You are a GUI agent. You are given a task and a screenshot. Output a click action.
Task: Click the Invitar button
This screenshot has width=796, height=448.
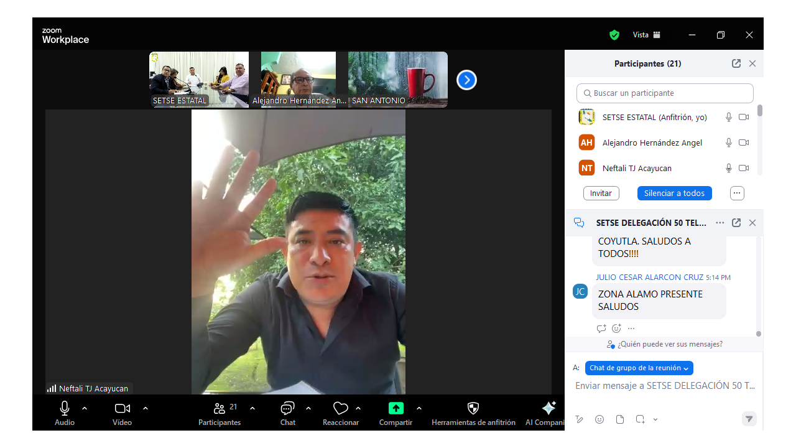[601, 193]
